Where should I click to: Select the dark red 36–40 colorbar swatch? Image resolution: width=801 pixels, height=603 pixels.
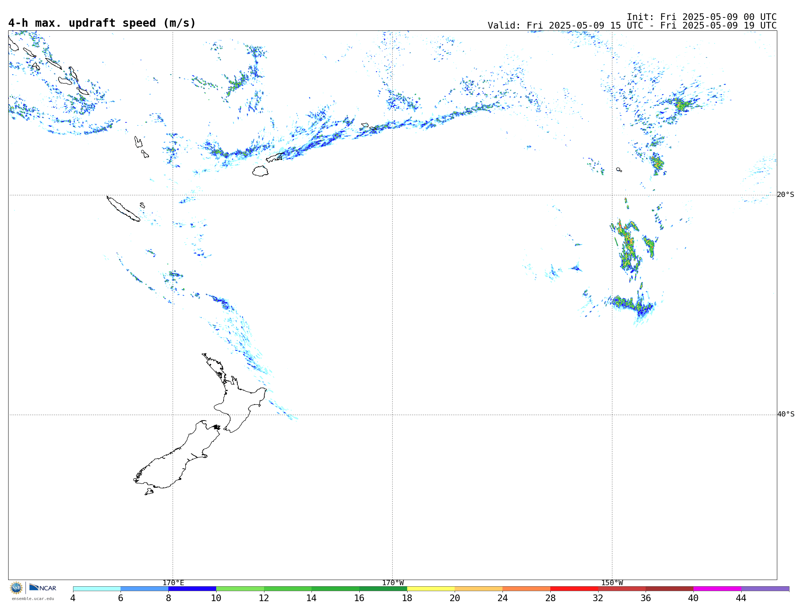point(670,589)
